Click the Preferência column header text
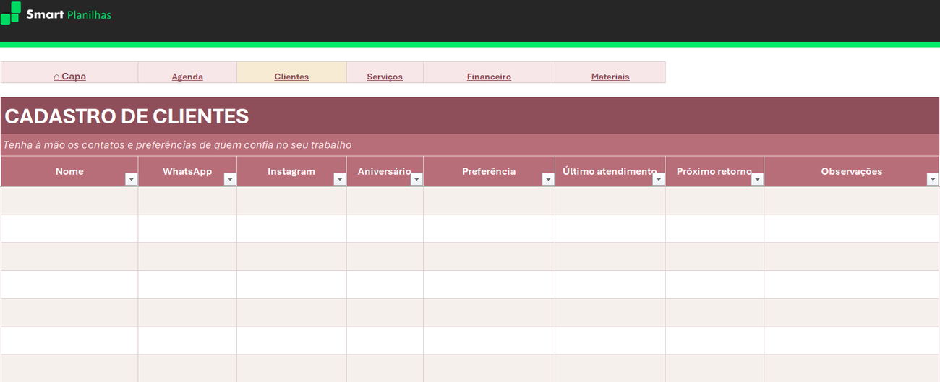The height and width of the screenshot is (382, 940). point(489,171)
